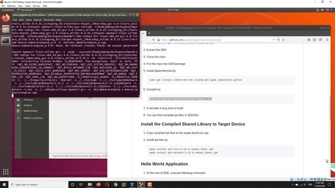Open Cortana circle on Windows taskbar

72,184
